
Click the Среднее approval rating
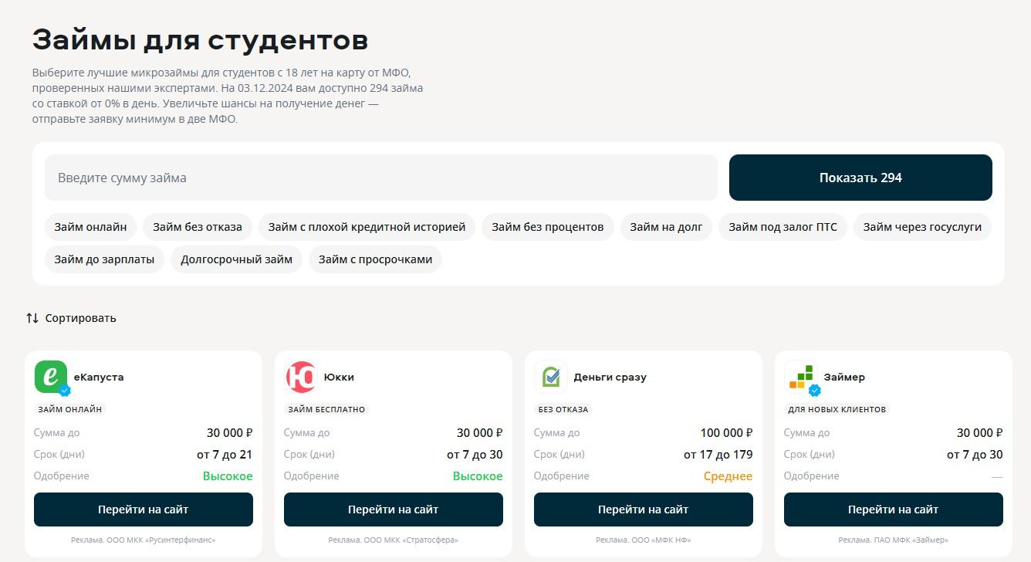pos(728,476)
